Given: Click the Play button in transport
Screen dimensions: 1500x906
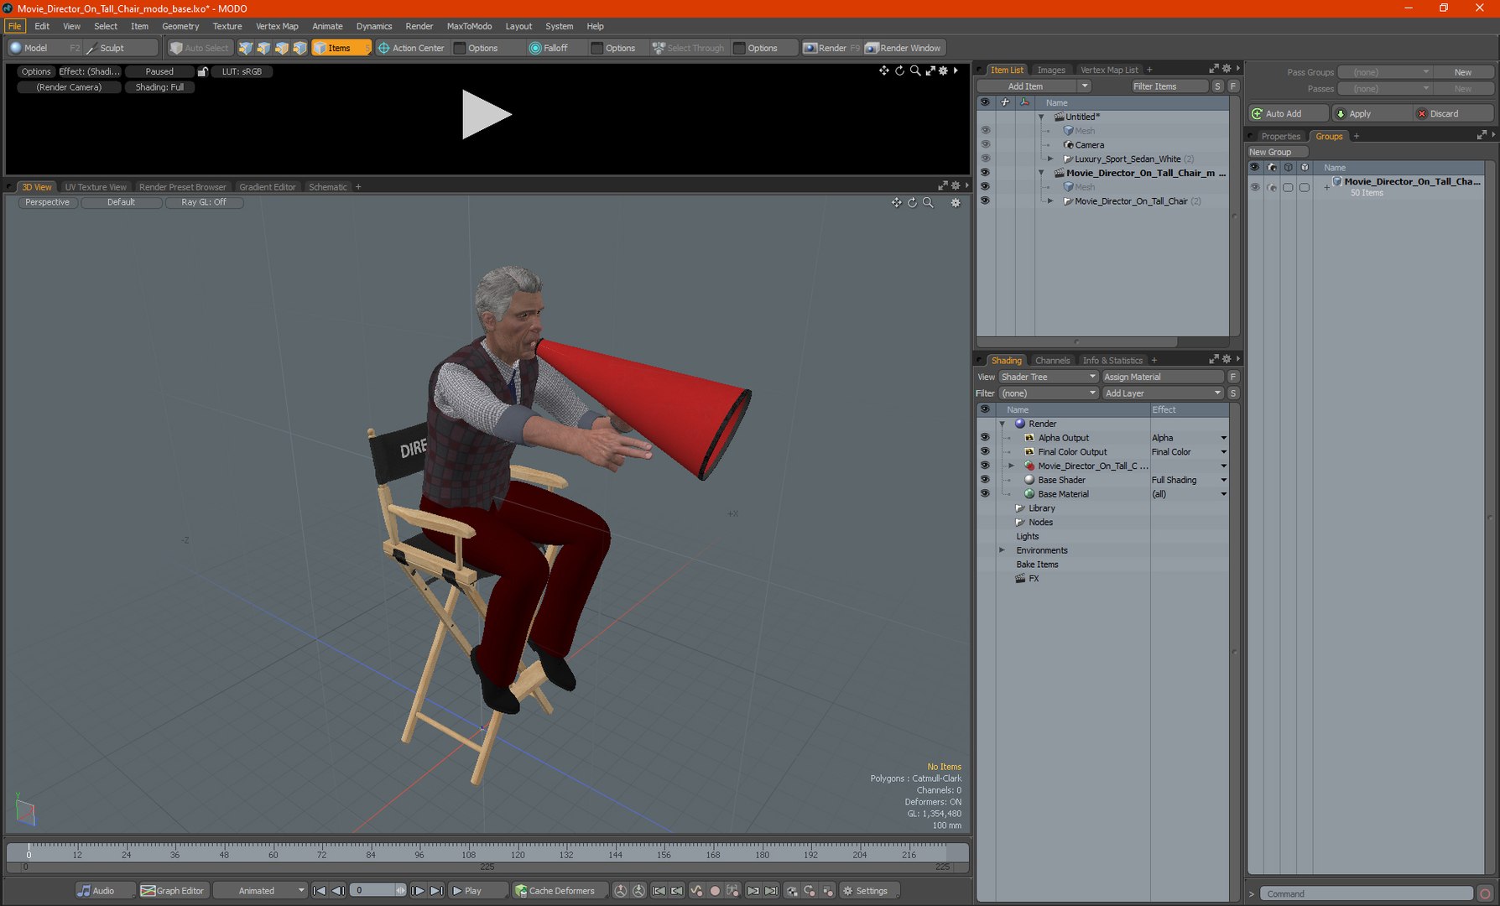Looking at the screenshot, I should pyautogui.click(x=478, y=890).
